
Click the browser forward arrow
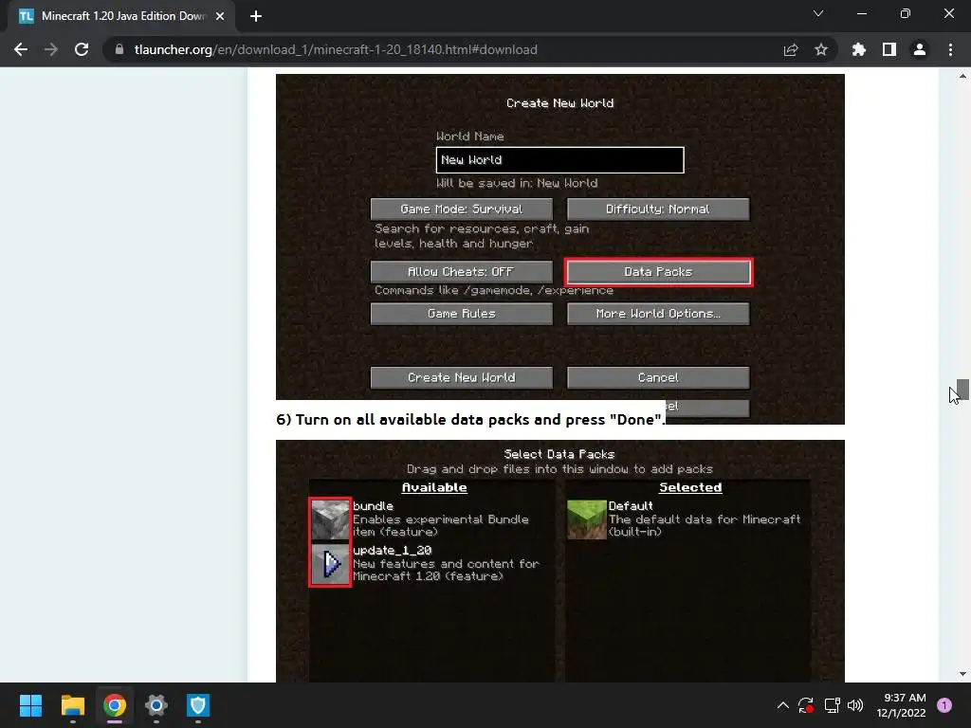pos(51,49)
